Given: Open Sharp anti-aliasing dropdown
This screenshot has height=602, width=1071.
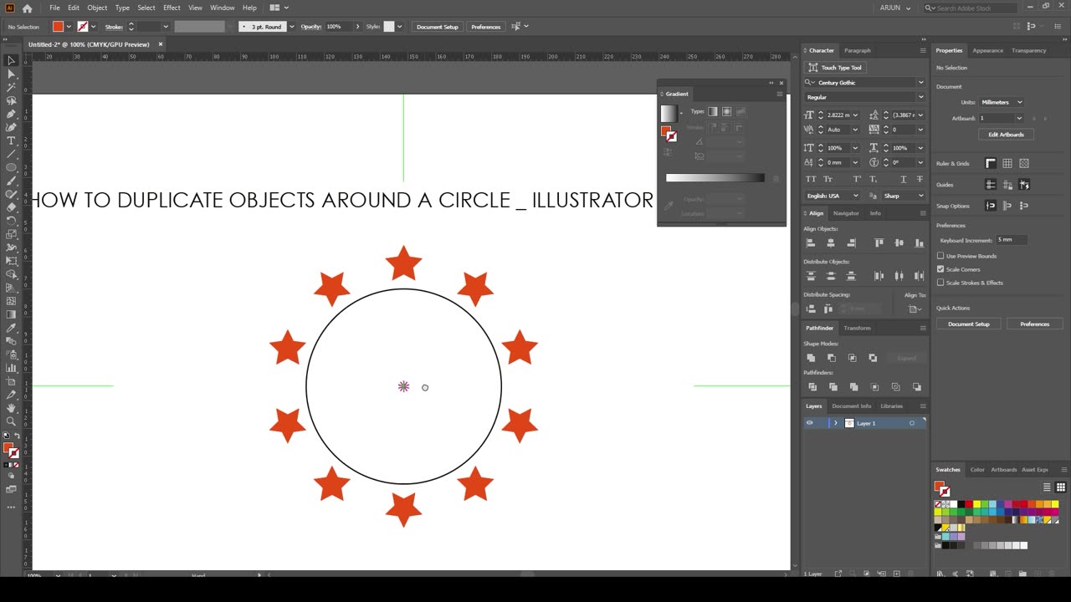Looking at the screenshot, I should click(x=904, y=196).
